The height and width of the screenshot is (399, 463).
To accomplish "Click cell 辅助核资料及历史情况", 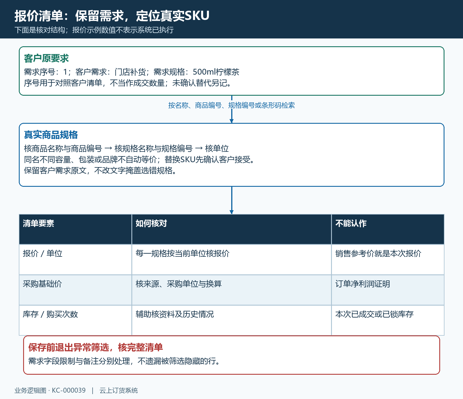I will point(231,320).
